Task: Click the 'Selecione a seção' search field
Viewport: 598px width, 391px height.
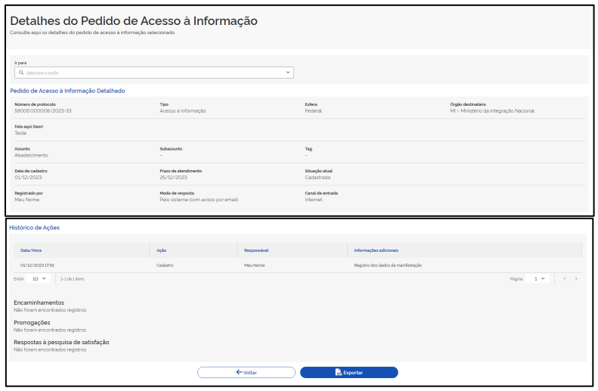Action: coord(151,73)
